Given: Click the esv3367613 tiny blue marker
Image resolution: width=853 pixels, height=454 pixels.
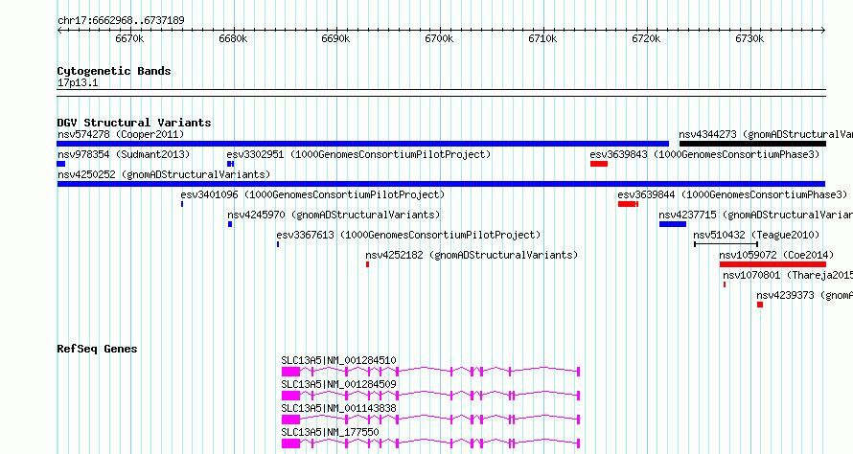Looking at the screenshot, I should (x=278, y=244).
